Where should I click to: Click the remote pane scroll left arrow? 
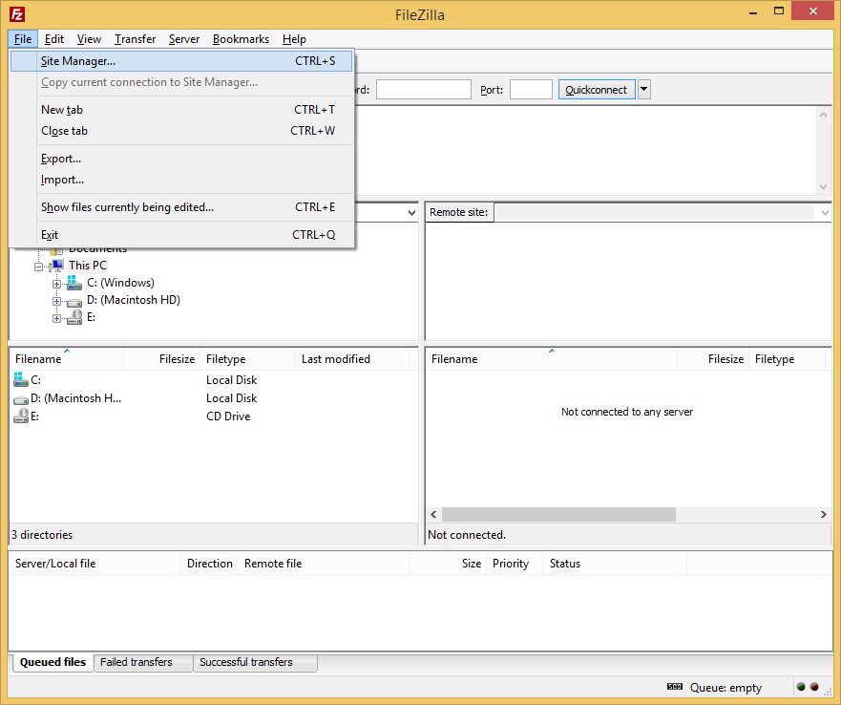tap(433, 514)
